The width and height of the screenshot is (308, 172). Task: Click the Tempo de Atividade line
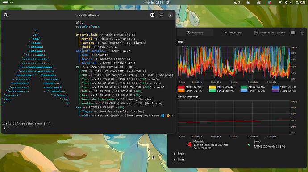tap(117, 100)
